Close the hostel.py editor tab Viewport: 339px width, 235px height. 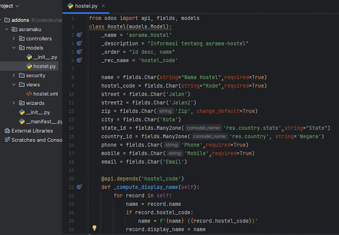[103, 6]
